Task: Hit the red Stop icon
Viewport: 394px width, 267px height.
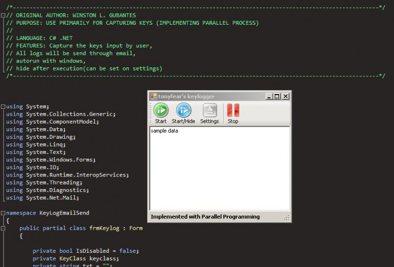Action: (233, 110)
